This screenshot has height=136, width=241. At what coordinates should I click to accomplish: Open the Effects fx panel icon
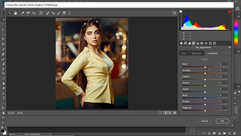[206, 43]
